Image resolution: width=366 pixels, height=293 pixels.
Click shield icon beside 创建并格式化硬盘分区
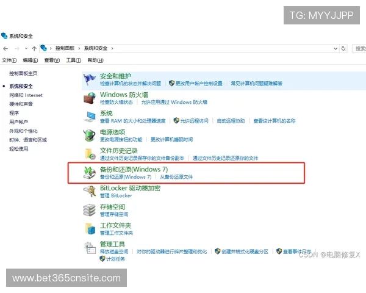217,251
